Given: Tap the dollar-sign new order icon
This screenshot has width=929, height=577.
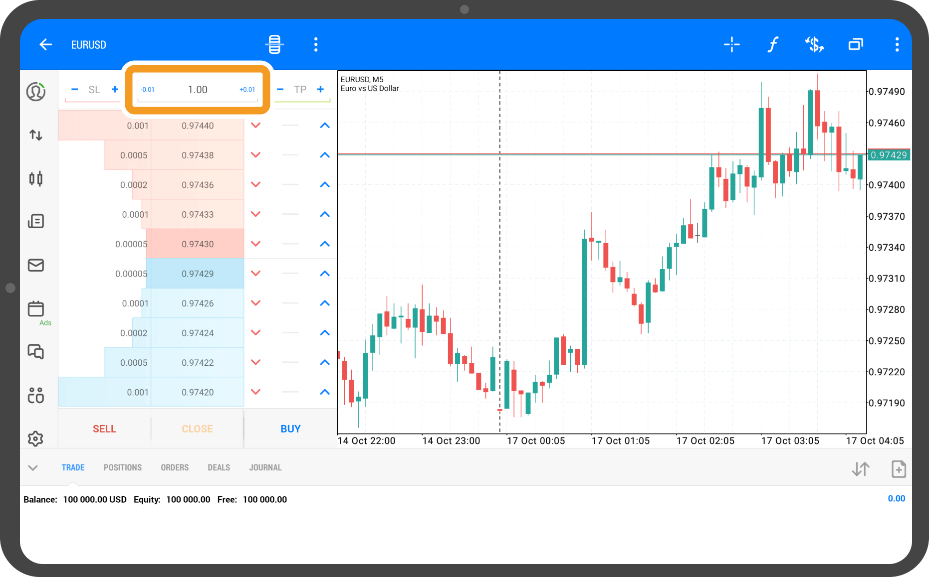Looking at the screenshot, I should point(814,45).
